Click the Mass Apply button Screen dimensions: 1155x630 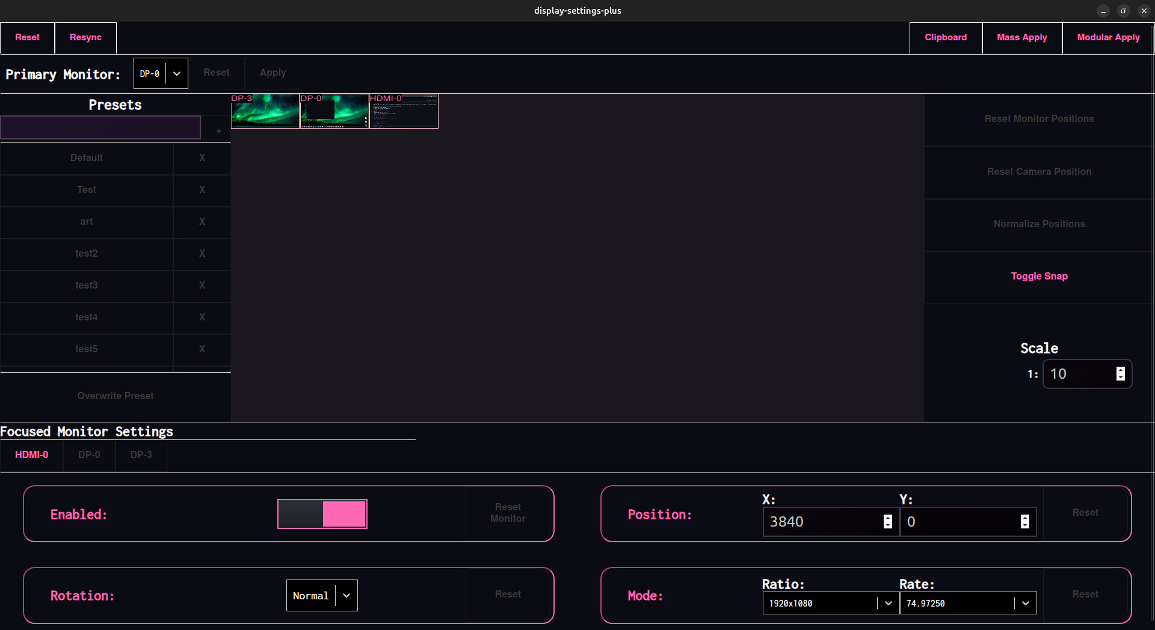1021,37
